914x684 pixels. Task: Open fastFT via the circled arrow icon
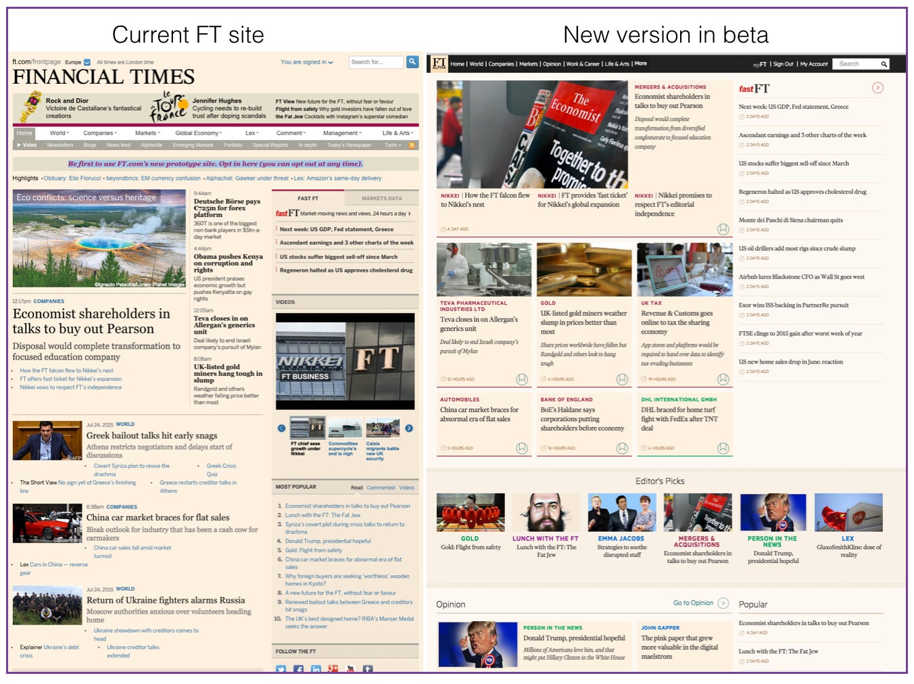[x=877, y=88]
